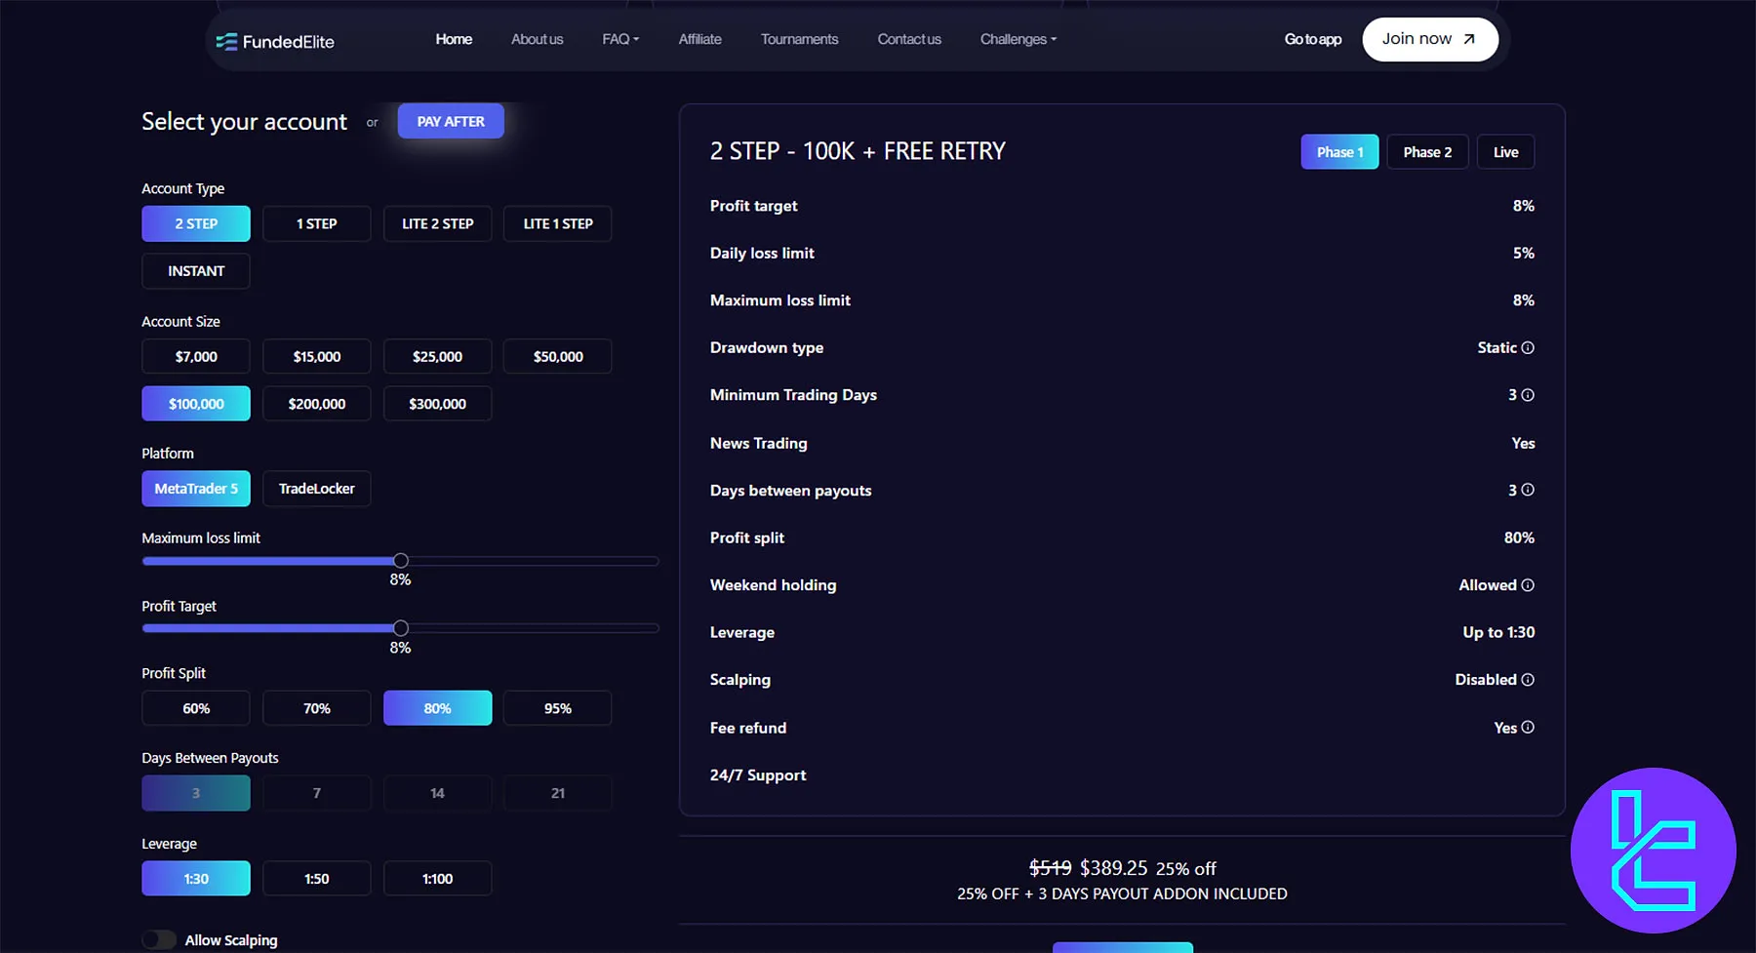Click the PAY AFTER button
The height and width of the screenshot is (953, 1756).
click(x=451, y=122)
